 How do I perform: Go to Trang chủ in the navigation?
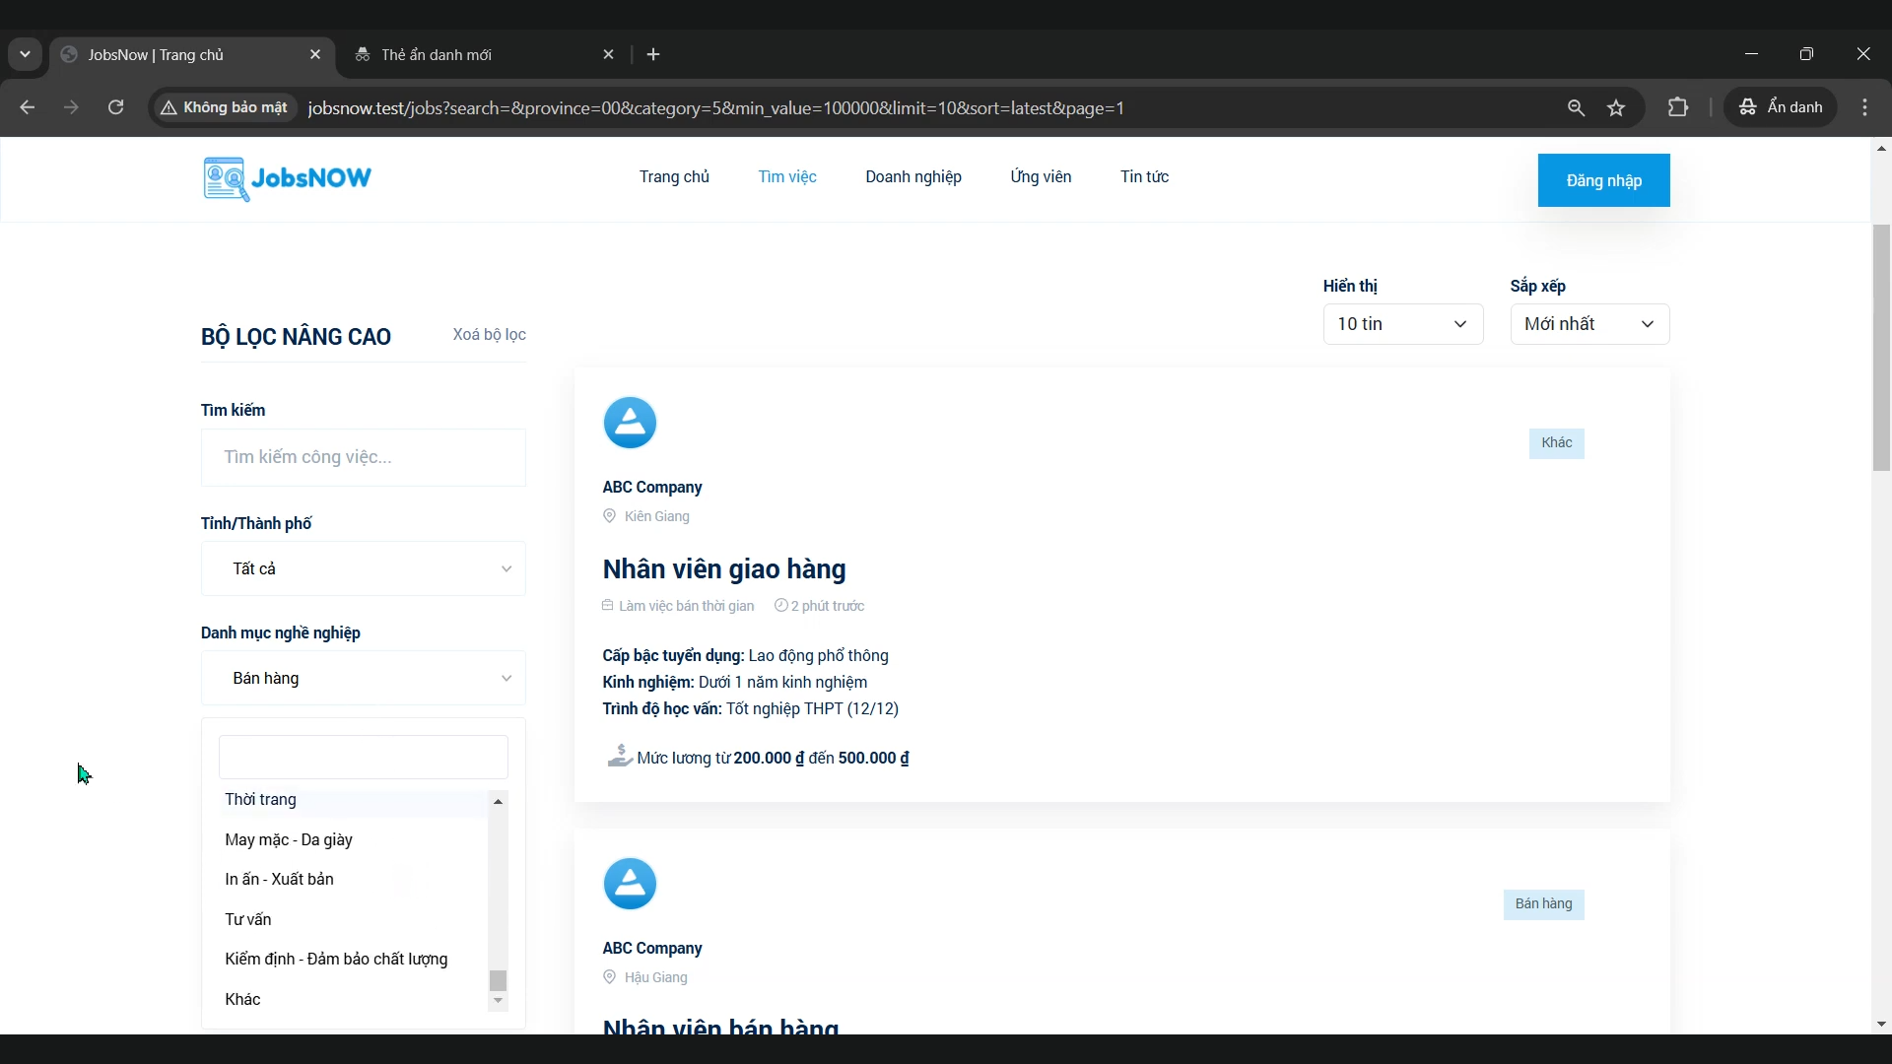674,177
